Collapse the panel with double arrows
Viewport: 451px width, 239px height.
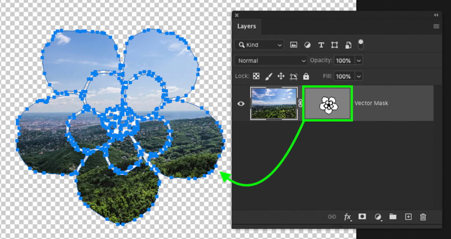coord(436,15)
